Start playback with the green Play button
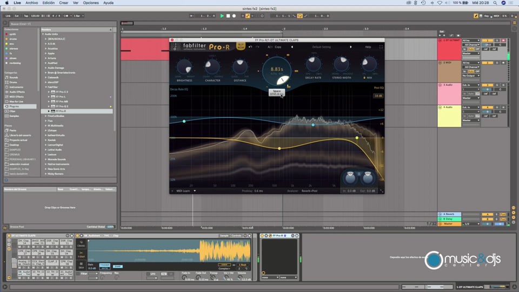This screenshot has width=519, height=292. click(x=222, y=16)
